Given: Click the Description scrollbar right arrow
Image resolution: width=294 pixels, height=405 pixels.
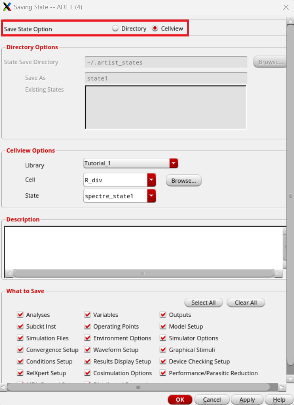Looking at the screenshot, I should (x=278, y=273).
